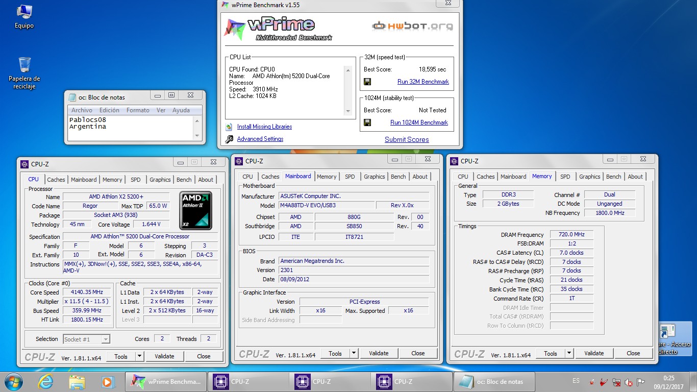Click the Submit Scores link
This screenshot has height=392, width=697.
[x=407, y=139]
